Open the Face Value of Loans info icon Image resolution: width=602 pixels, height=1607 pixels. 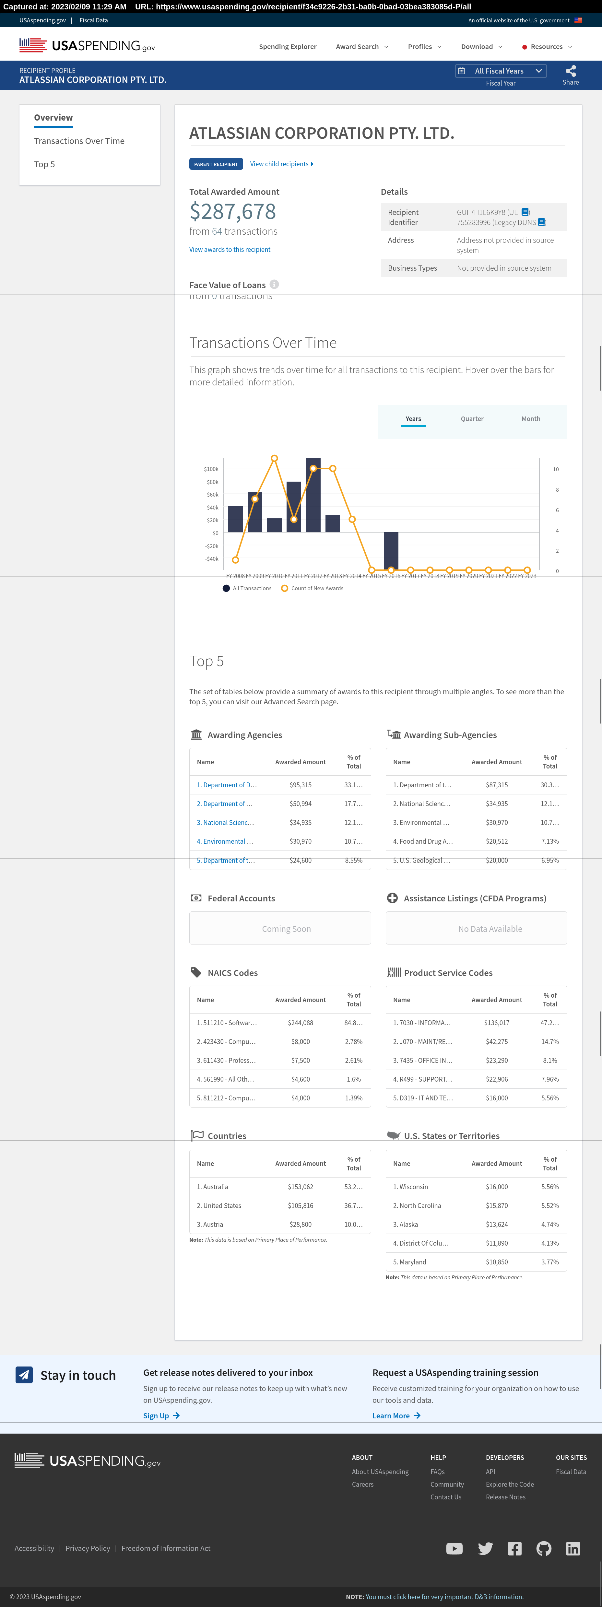[x=274, y=285]
